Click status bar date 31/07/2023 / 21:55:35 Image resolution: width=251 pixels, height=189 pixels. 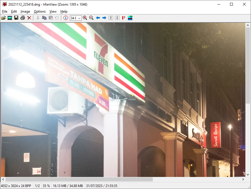point(102,186)
